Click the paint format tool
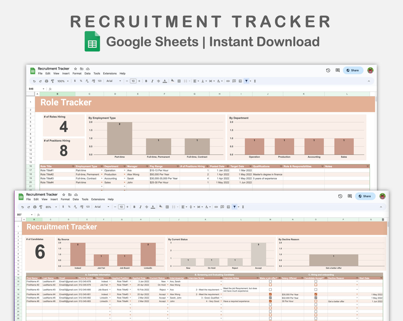Viewport: 403px width, 321px height. [41, 207]
